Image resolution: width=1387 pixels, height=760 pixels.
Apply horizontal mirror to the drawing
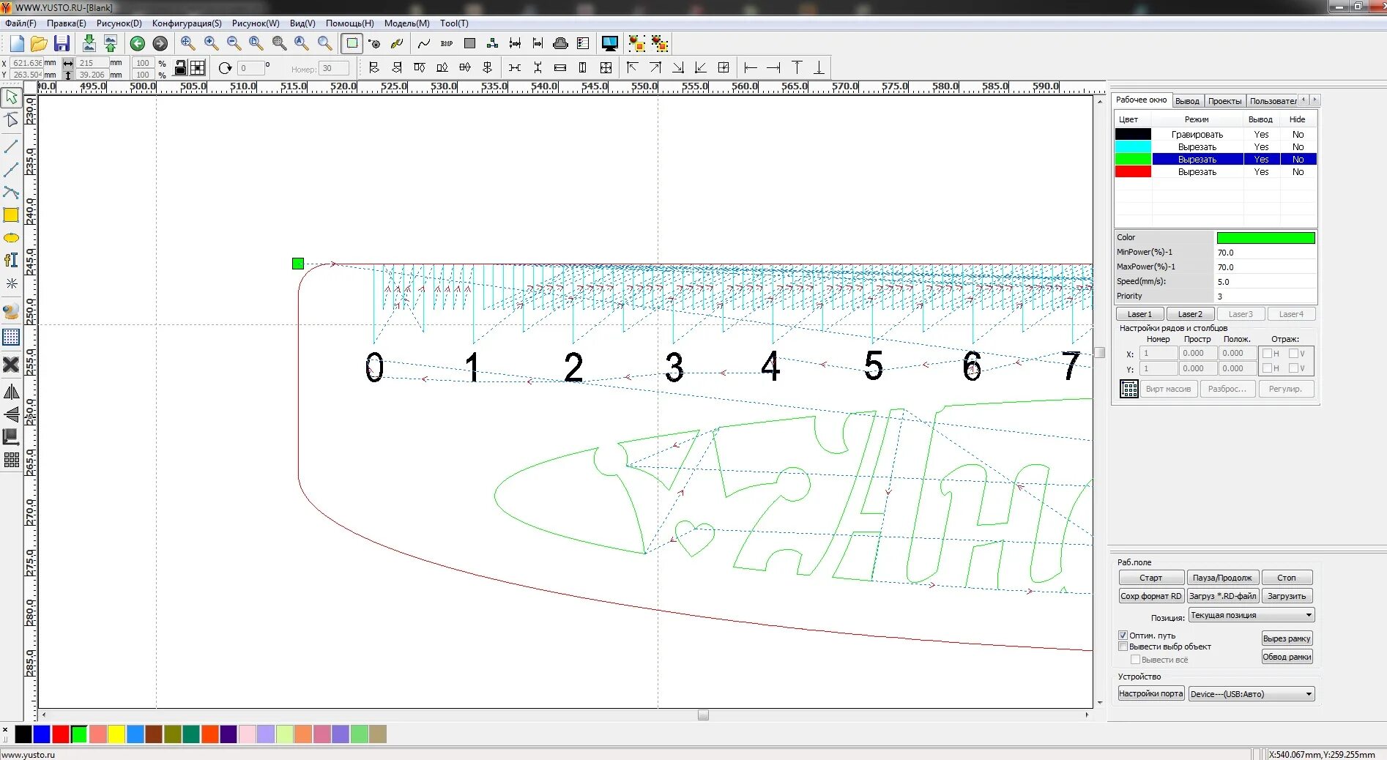pyautogui.click(x=11, y=392)
